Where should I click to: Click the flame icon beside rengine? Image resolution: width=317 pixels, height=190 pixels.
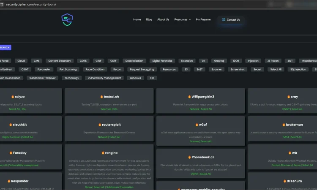coord(103,153)
